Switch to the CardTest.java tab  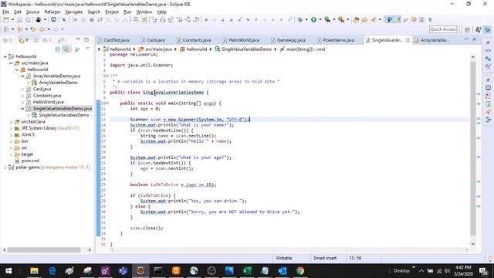point(116,40)
